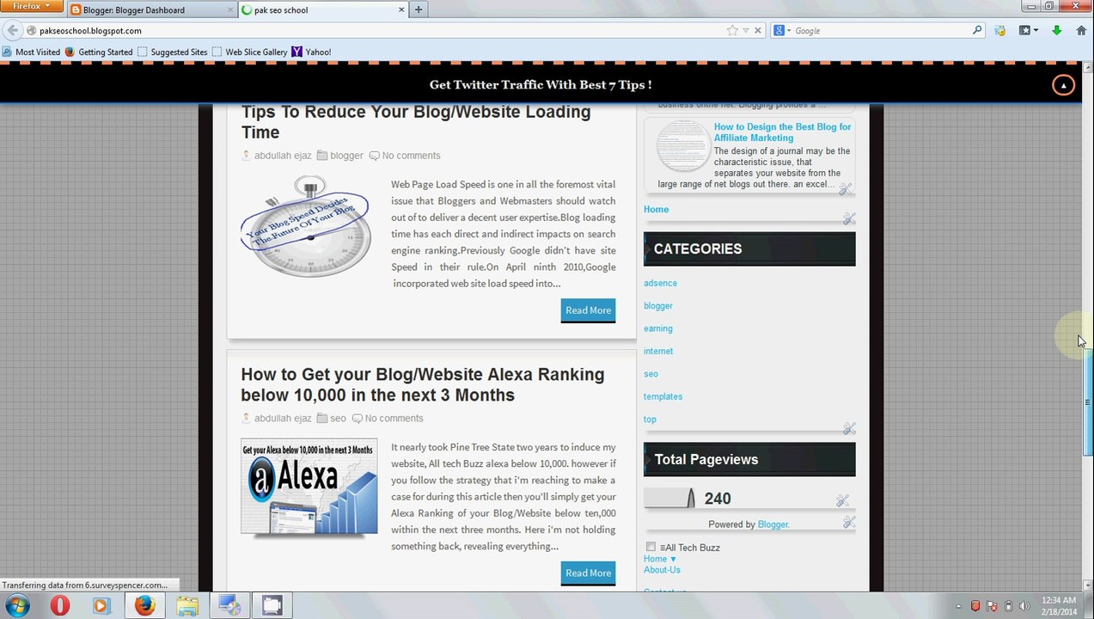Open Windows Explorer folder on taskbar
This screenshot has height=619, width=1094.
click(x=186, y=605)
